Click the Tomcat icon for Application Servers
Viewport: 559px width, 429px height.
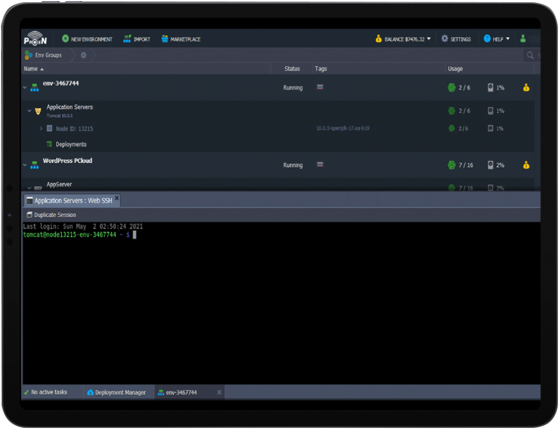pyautogui.click(x=38, y=111)
